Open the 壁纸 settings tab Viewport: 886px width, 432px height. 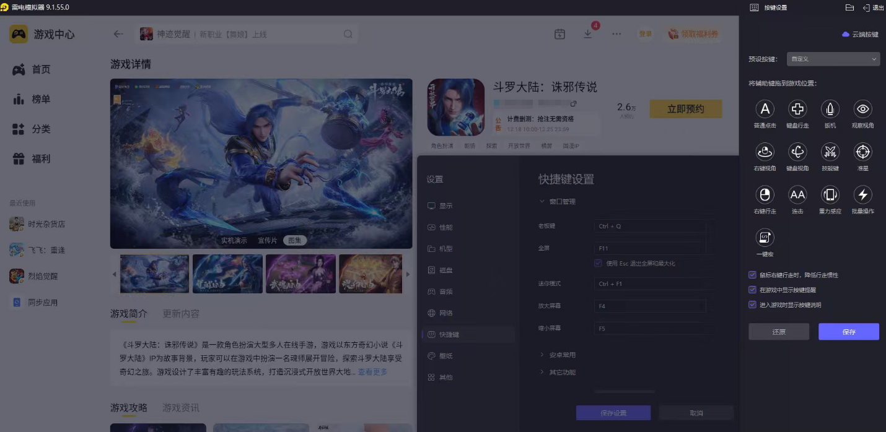point(468,356)
